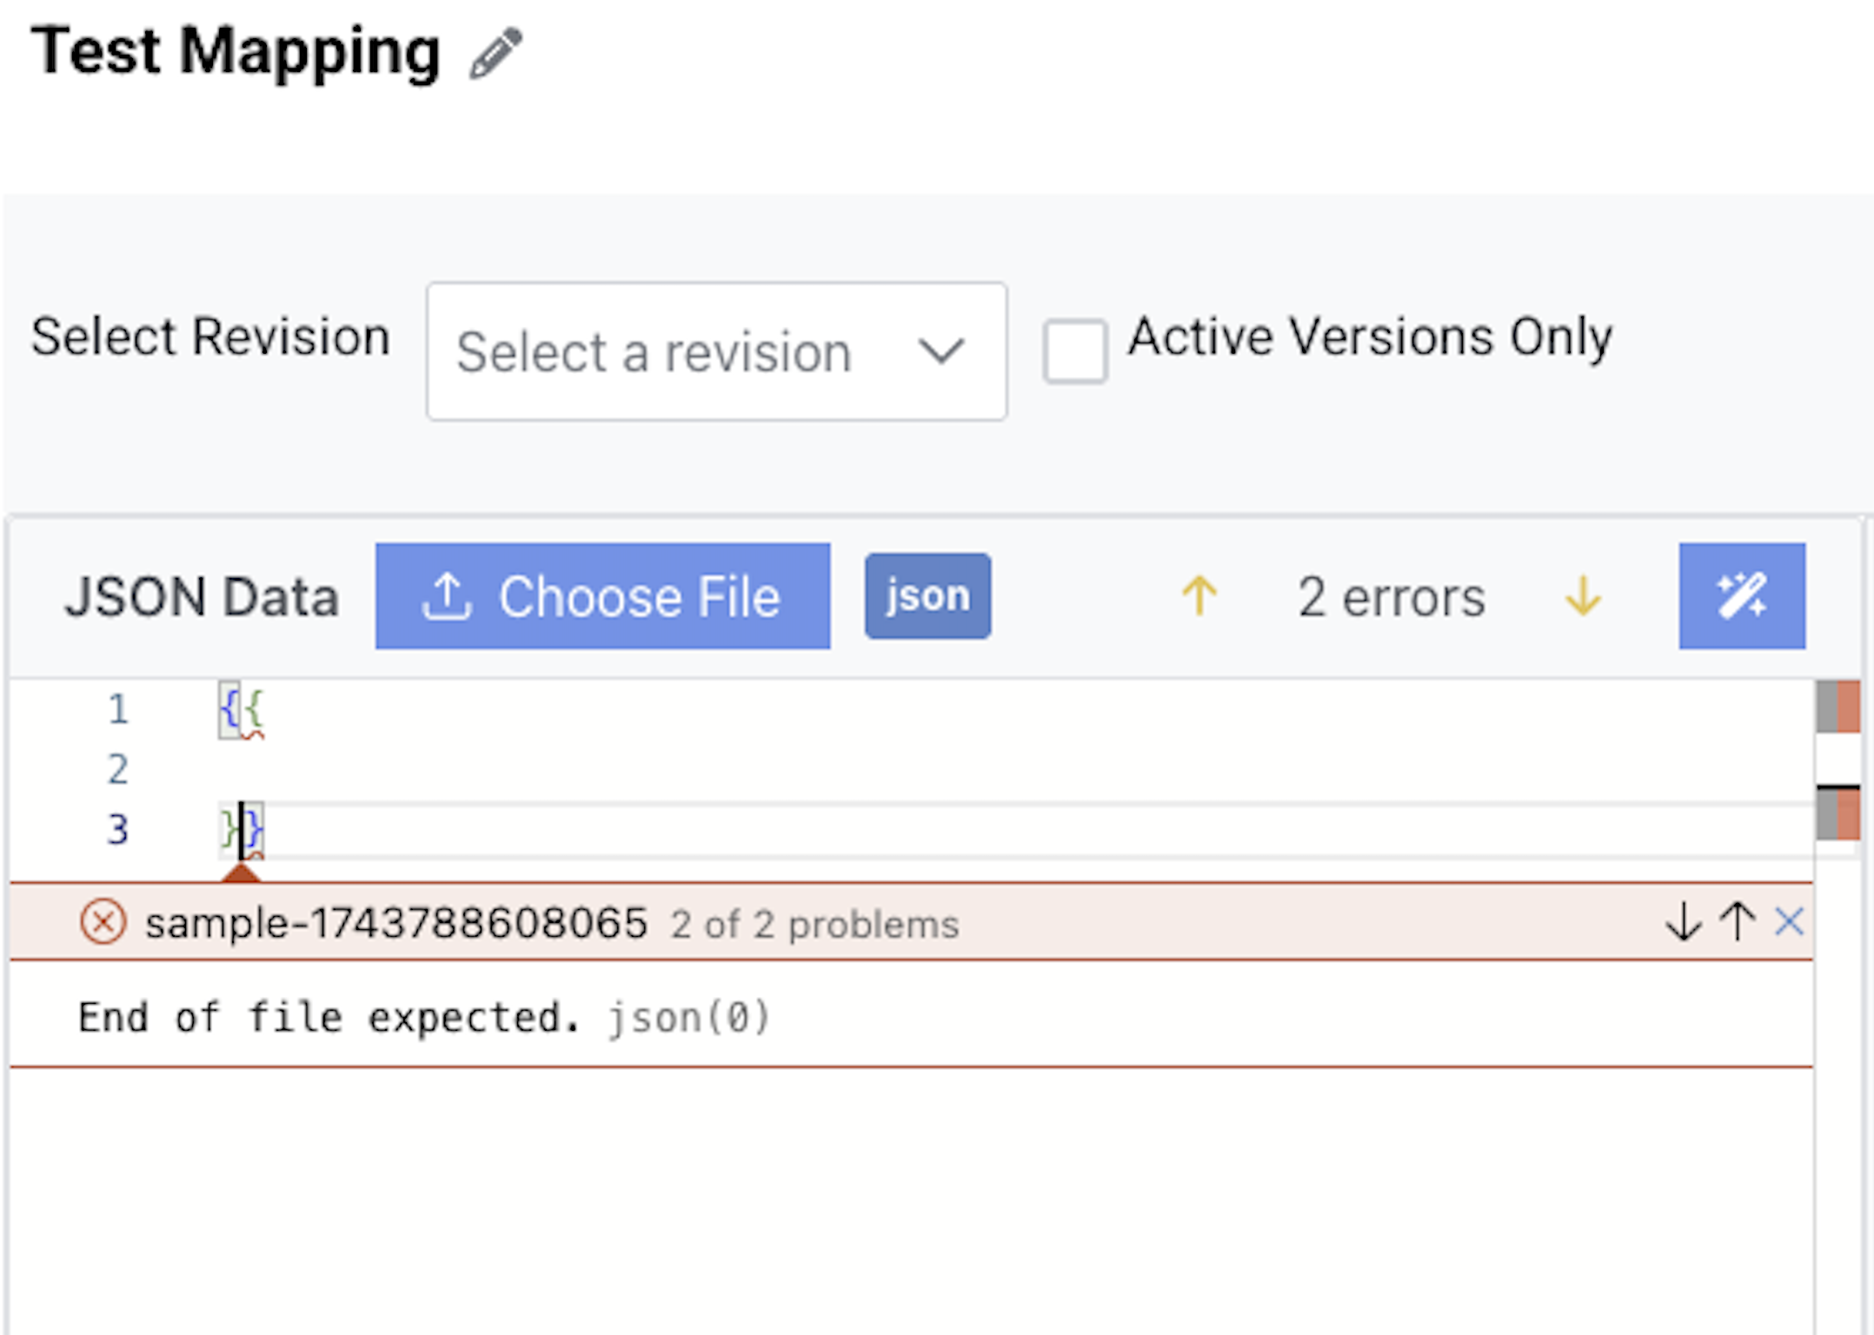Click the magic wand format button
The image size is (1874, 1335).
point(1742,596)
